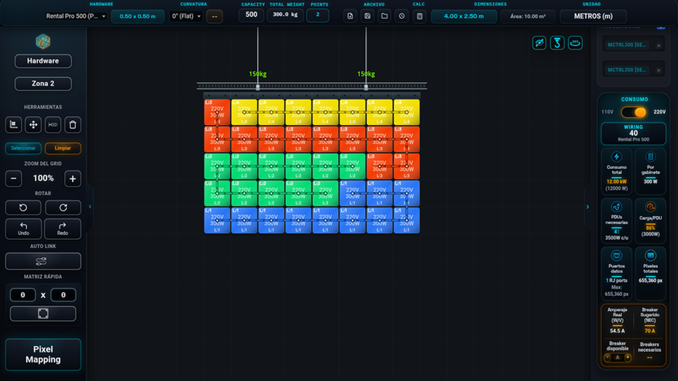
Task: Click the Seleccionar button
Action: [23, 148]
